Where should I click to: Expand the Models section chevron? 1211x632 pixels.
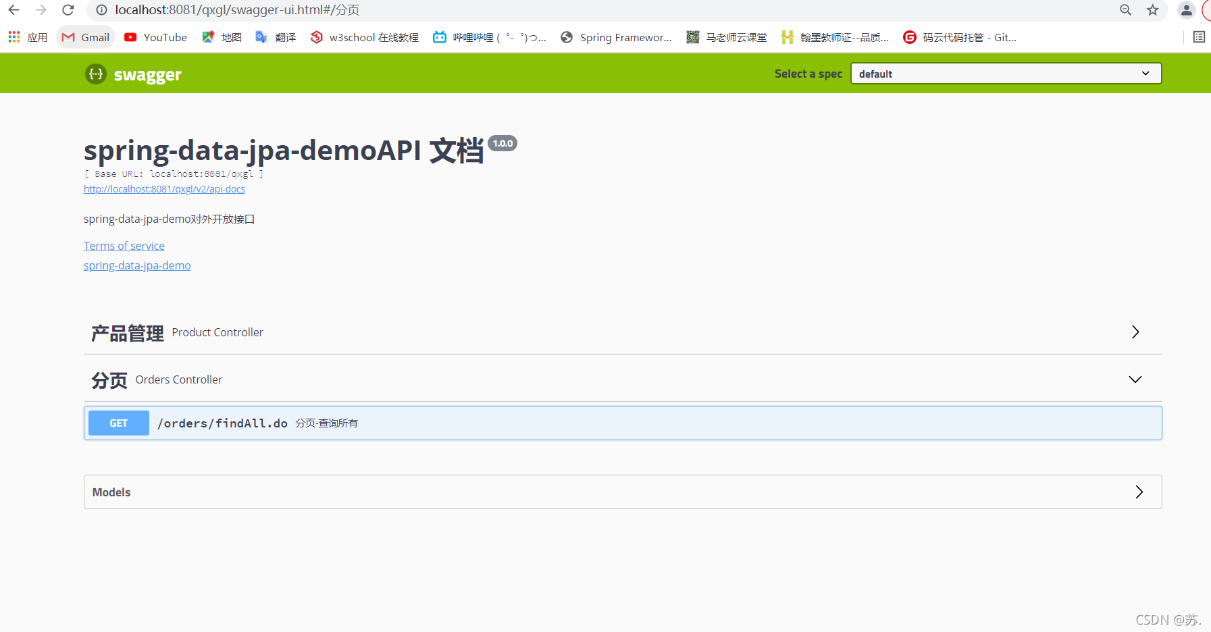point(1139,492)
